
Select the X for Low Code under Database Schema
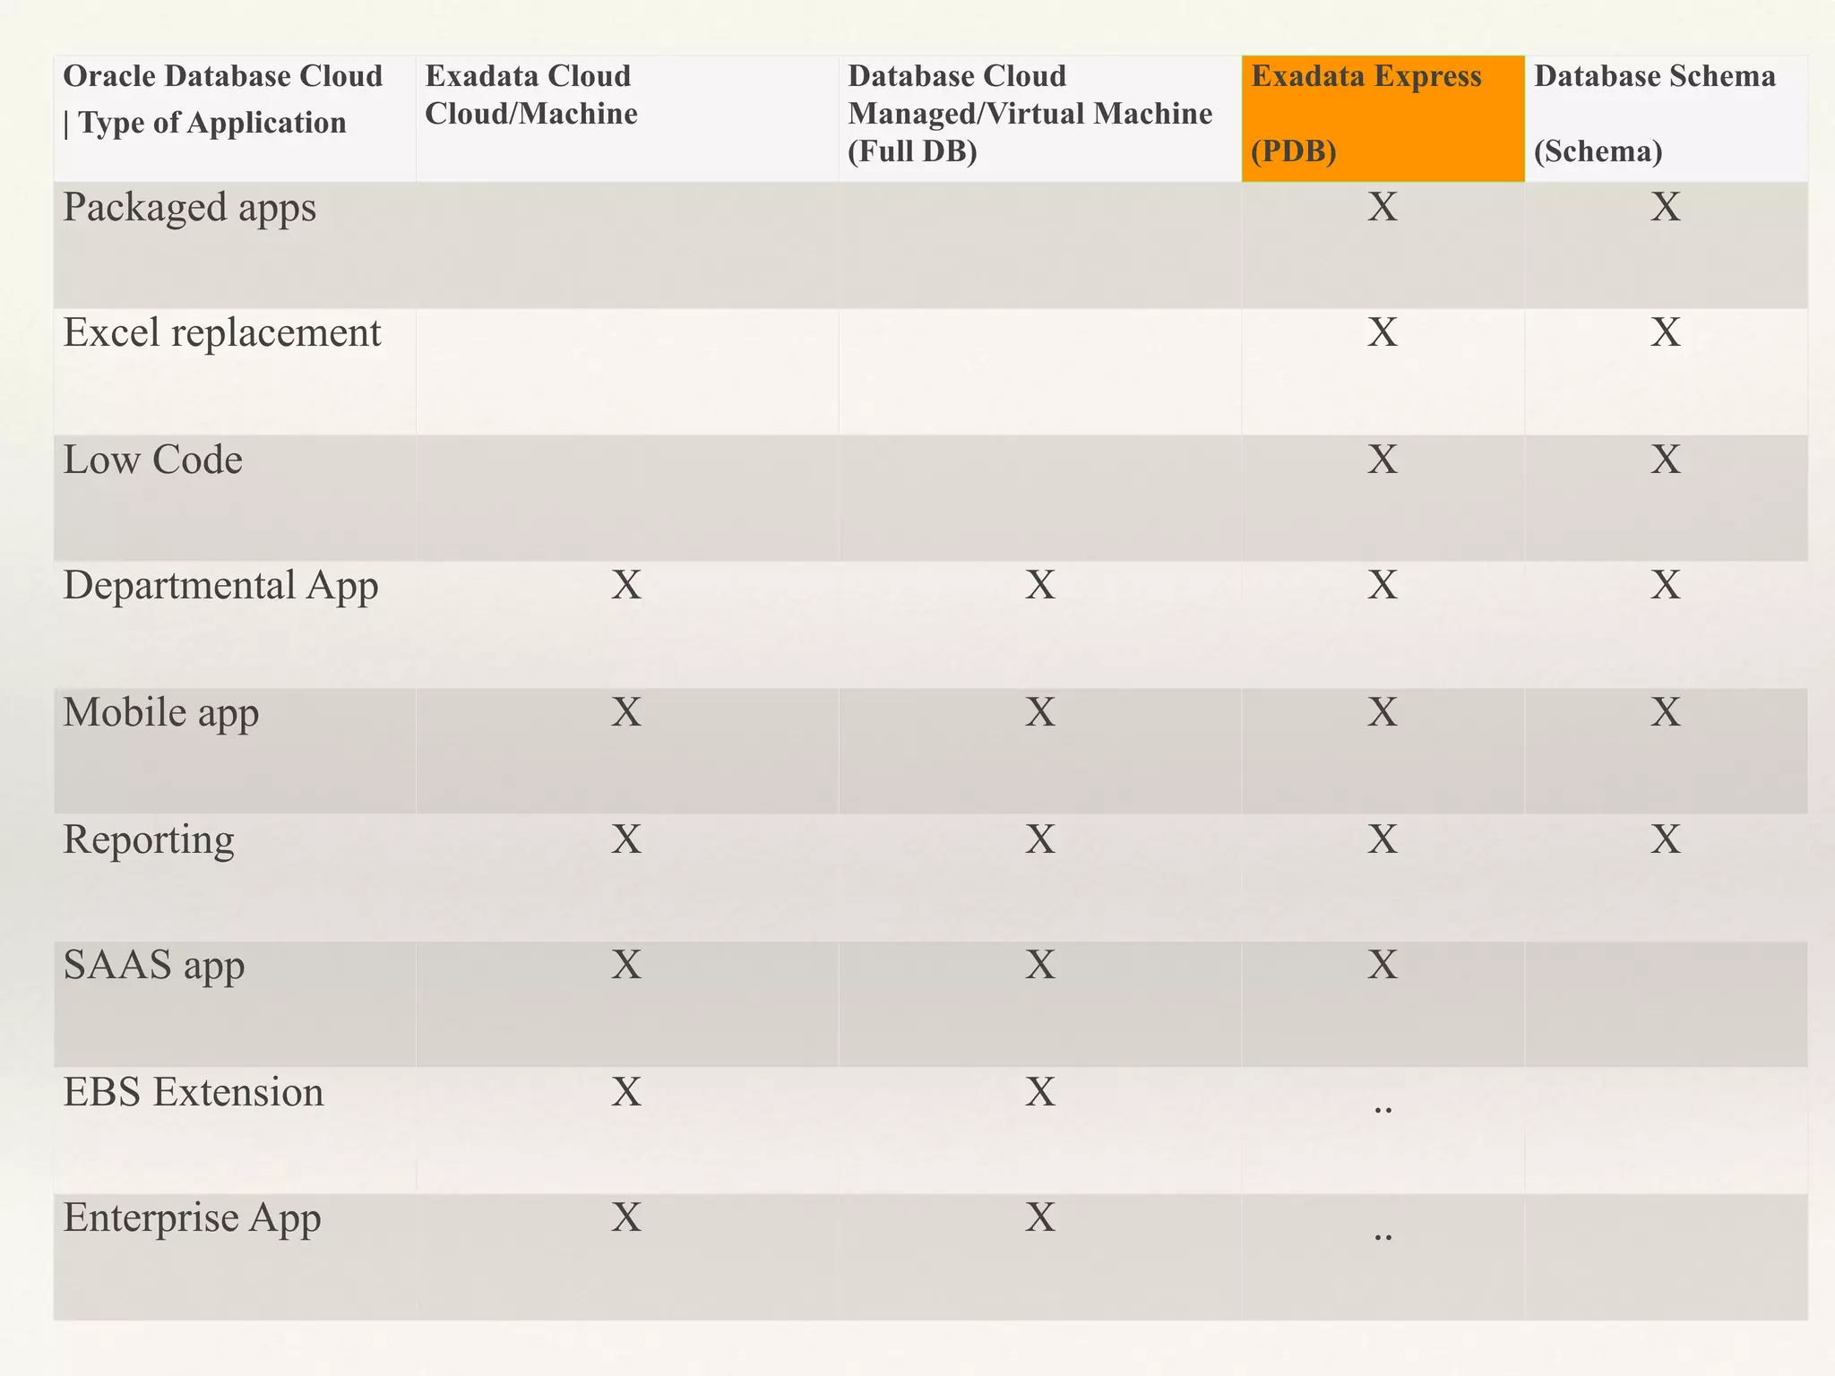pyautogui.click(x=1666, y=460)
